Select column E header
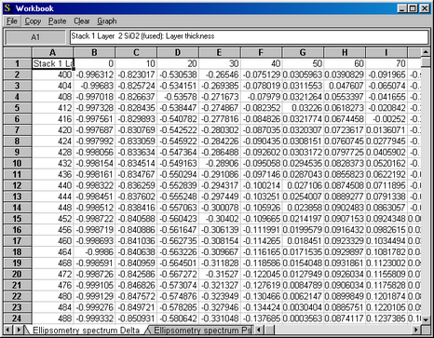This screenshot has height=338, width=434. pos(220,52)
